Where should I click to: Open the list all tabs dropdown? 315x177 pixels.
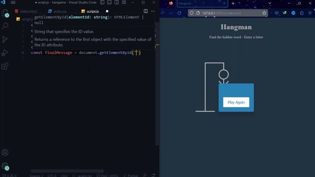270,3
